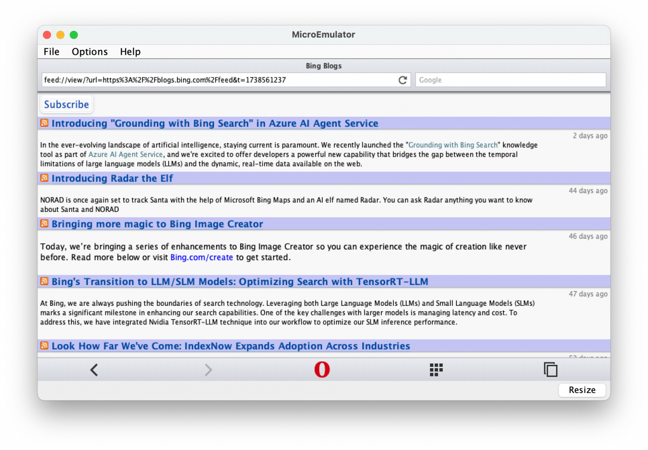Click the Resize button

click(582, 390)
